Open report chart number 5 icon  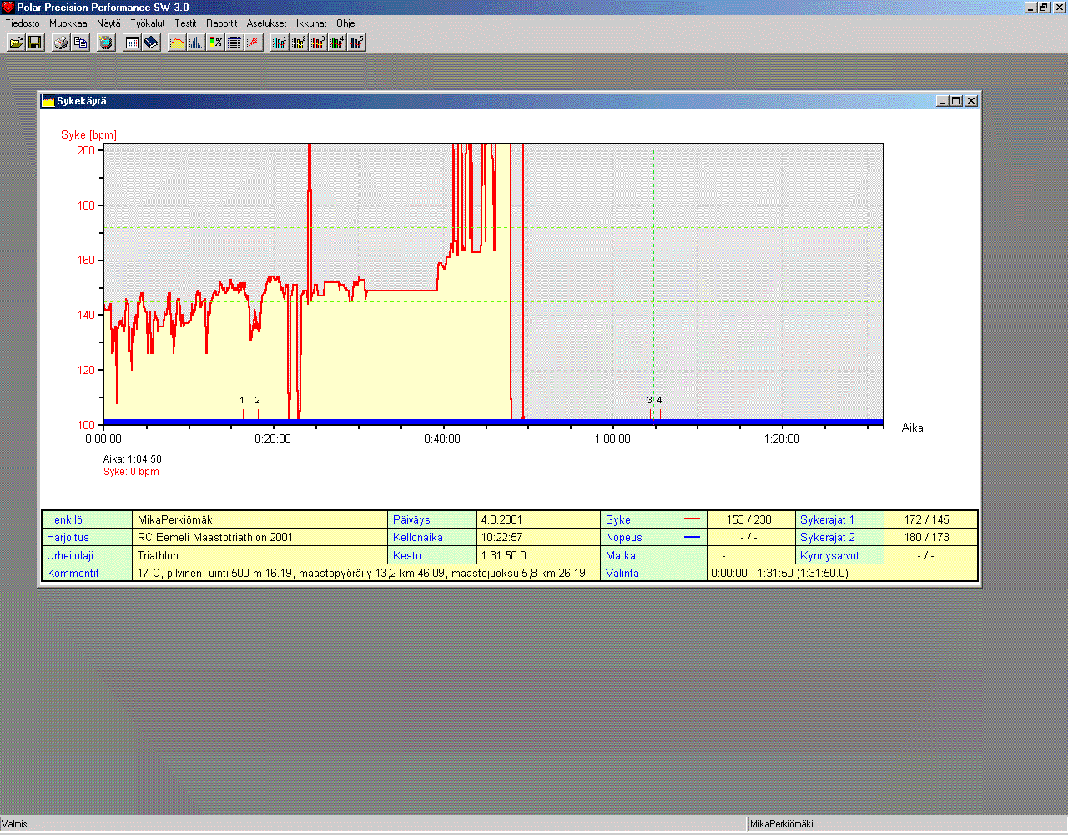pyautogui.click(x=356, y=43)
